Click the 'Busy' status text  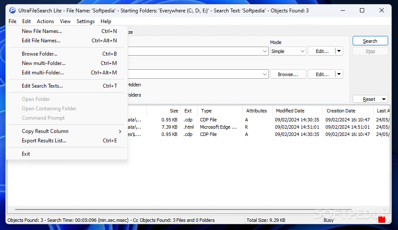click(x=328, y=220)
